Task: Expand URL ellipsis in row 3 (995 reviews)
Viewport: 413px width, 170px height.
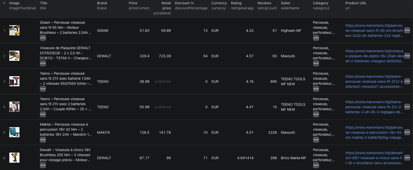Action: [407, 81]
